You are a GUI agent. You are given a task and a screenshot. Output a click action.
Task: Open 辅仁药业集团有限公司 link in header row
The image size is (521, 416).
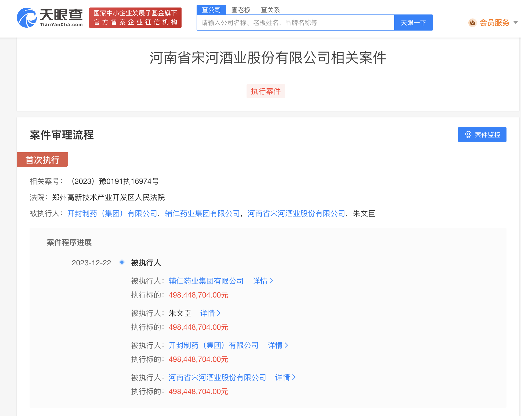tap(202, 214)
